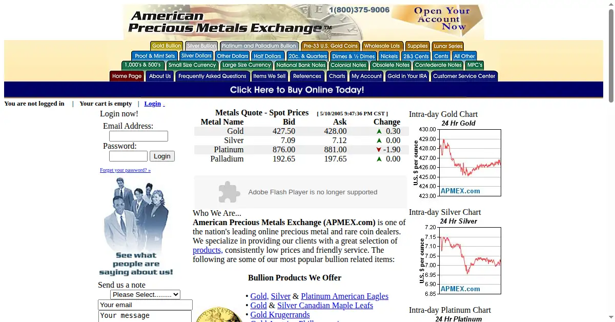Click the products link in description
Image resolution: width=615 pixels, height=322 pixels.
click(208, 250)
